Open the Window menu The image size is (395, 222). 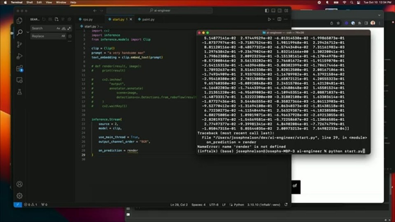pyautogui.click(x=61, y=2)
